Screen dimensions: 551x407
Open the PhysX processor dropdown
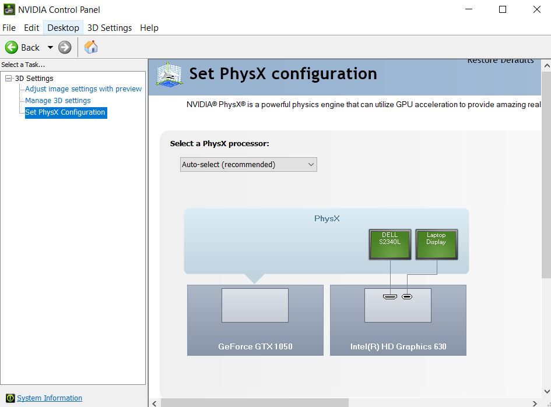[x=248, y=165]
